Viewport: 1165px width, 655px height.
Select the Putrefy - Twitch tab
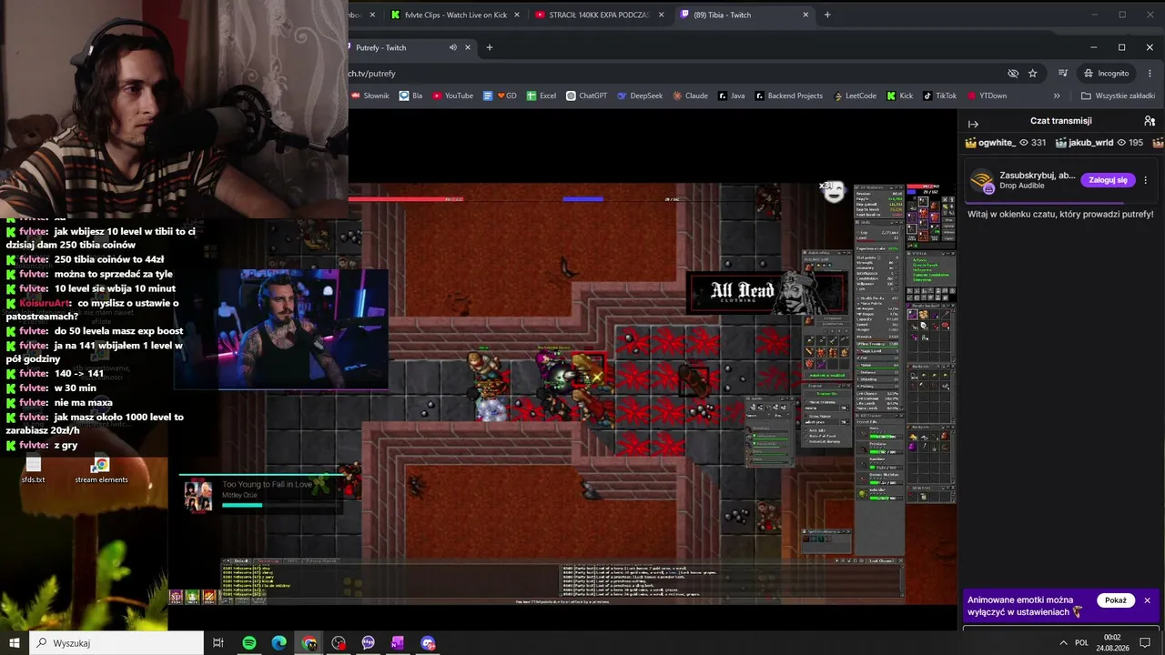412,47
